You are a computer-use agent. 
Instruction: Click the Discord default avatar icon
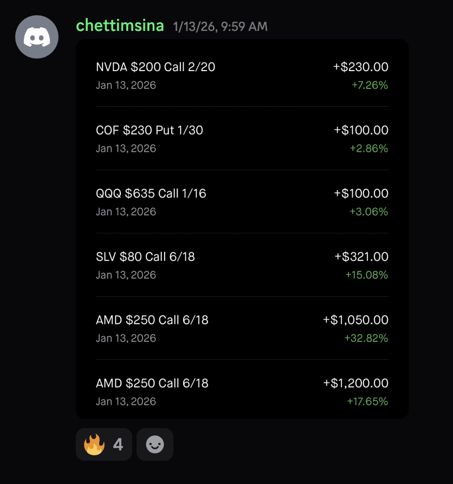[x=37, y=37]
